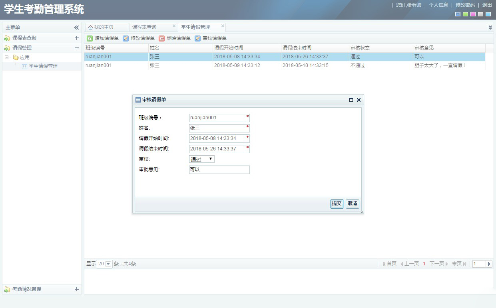Screen dimensions: 496x308
Task: Click the 删除请假单 delete icon
Action: [x=161, y=38]
